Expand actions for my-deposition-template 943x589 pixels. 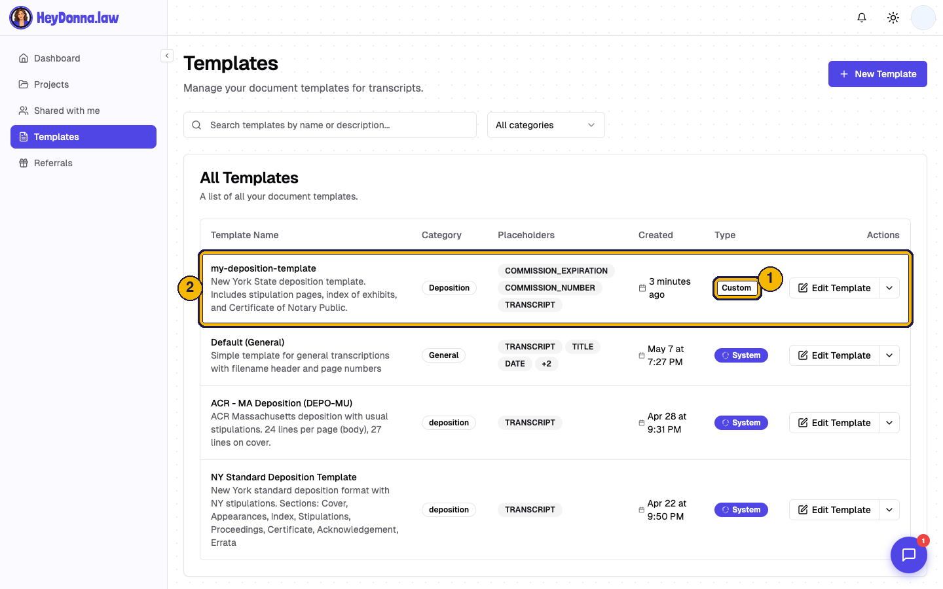pyautogui.click(x=889, y=288)
